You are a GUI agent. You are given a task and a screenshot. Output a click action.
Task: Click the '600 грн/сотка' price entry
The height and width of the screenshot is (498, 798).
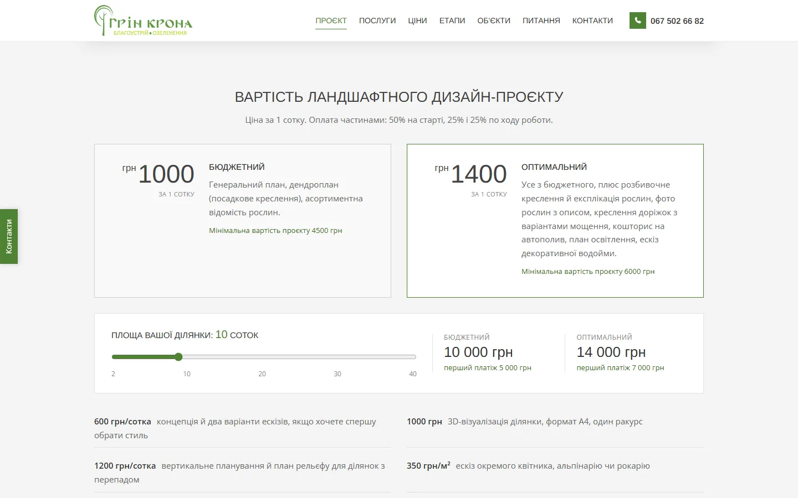point(243,428)
